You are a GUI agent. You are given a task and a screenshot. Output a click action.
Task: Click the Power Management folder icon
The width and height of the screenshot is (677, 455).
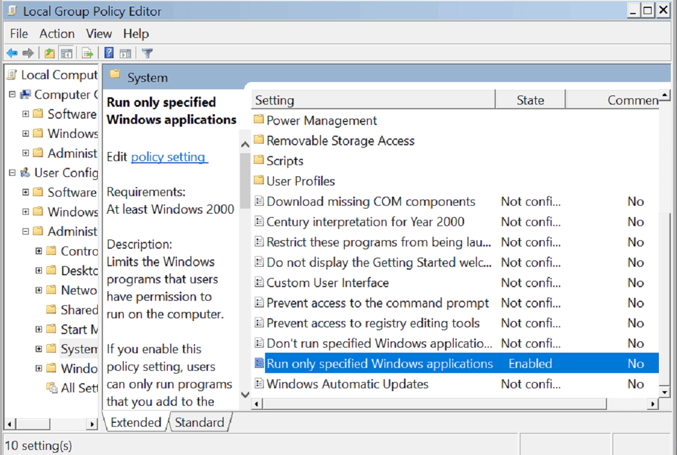click(x=259, y=119)
